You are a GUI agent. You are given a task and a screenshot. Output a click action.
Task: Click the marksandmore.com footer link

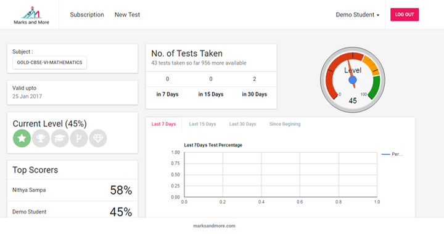click(x=214, y=226)
